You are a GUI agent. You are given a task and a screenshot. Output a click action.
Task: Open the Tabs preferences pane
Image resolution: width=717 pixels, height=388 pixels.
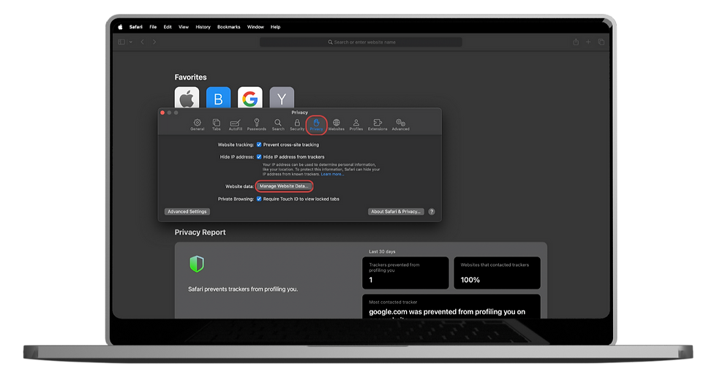click(217, 125)
